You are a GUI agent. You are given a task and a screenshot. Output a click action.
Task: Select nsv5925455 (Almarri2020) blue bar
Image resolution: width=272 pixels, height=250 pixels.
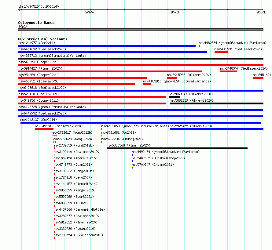[x=217, y=129]
